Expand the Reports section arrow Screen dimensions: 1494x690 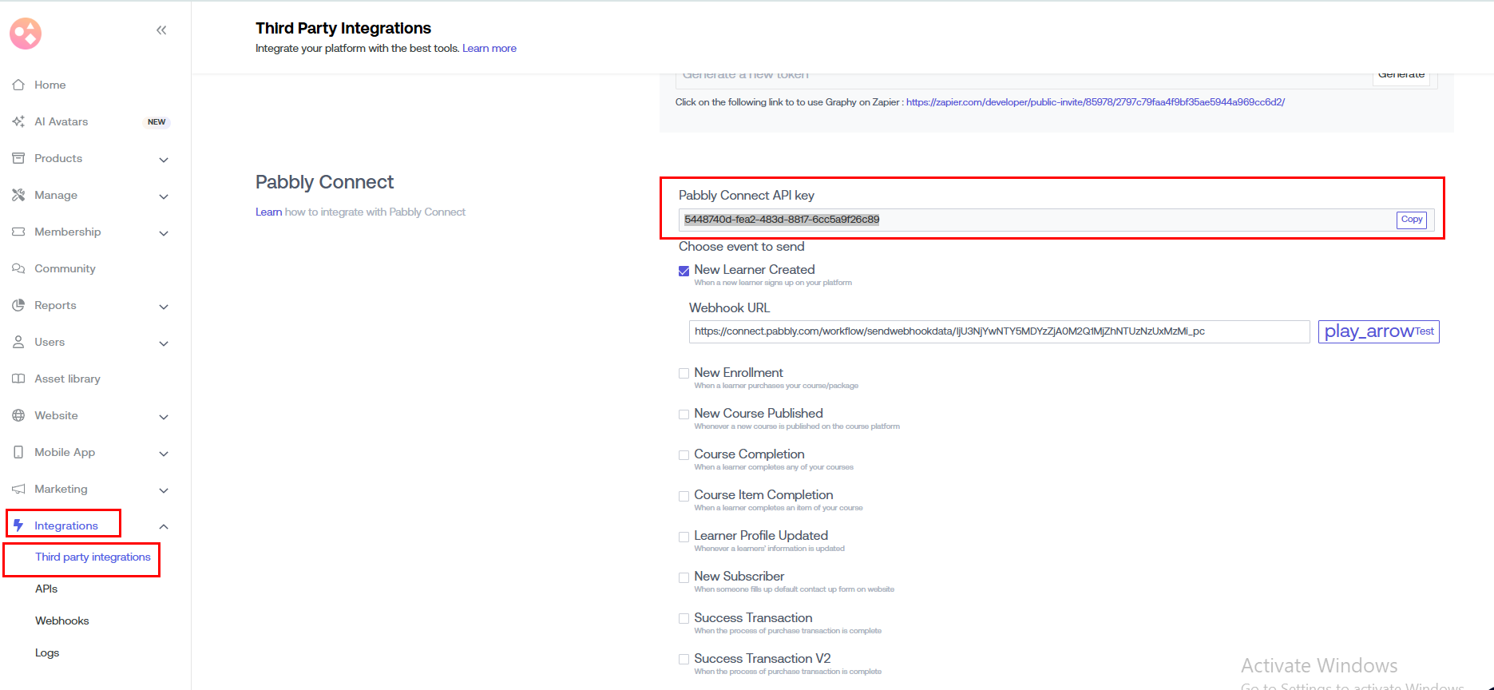[164, 306]
